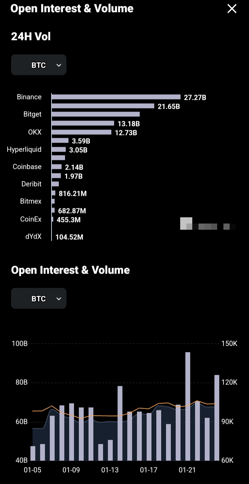The height and width of the screenshot is (484, 249).
Task: Select the Binance 27.27B volume bar
Action: point(116,97)
